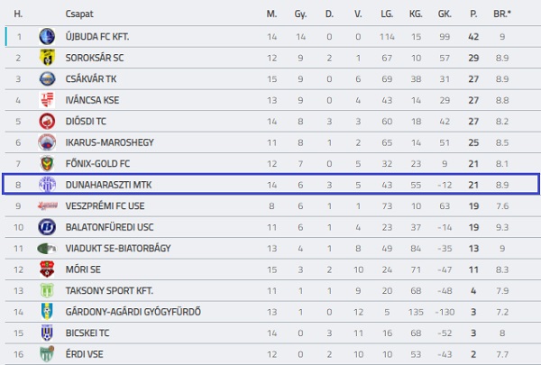Viewport: 541px width, 365px height.
Task: Click the Diósdi TC club logo
Action: point(47,121)
